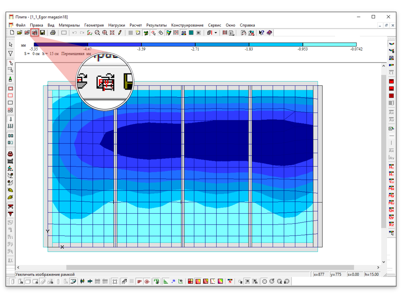Viewport: 402px width, 301px height.
Task: Open dropdown arrow next to view icon
Action: [x=216, y=33]
